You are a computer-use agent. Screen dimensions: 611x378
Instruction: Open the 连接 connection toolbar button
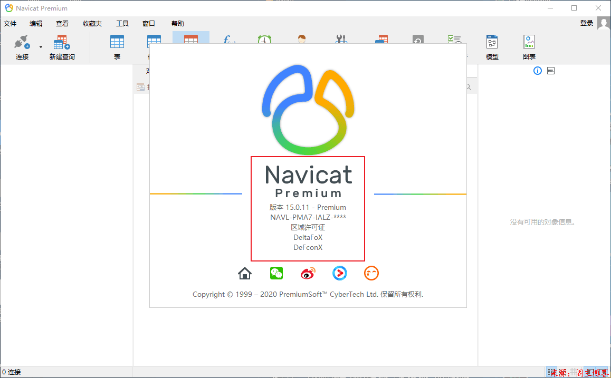point(22,47)
